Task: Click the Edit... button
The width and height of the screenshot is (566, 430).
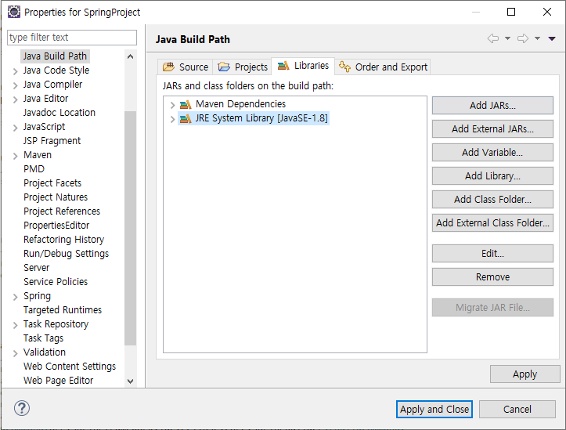Action: click(492, 254)
